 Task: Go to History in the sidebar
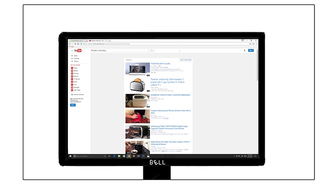(x=75, y=61)
